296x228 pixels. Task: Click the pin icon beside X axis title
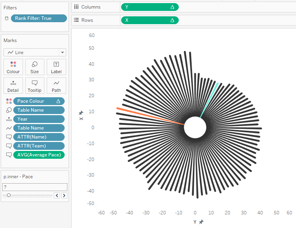tap(81, 113)
